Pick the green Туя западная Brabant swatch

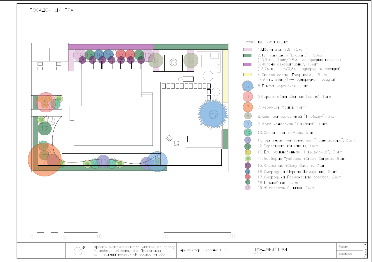click(x=247, y=55)
